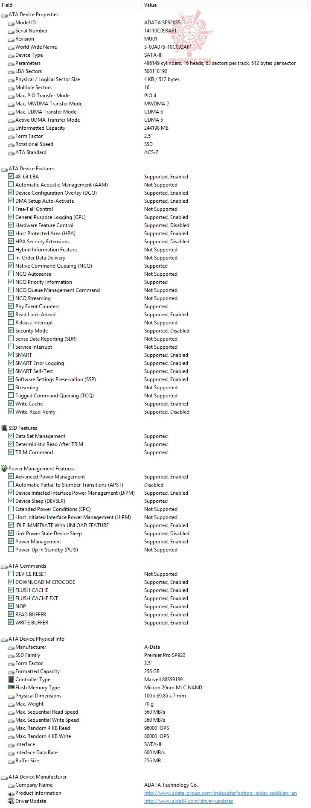Select the HPA Security Extensions row label
The height and width of the screenshot is (808, 311).
(43, 242)
